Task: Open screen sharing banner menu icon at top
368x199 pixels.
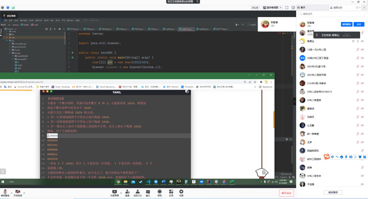Action: [197, 1]
